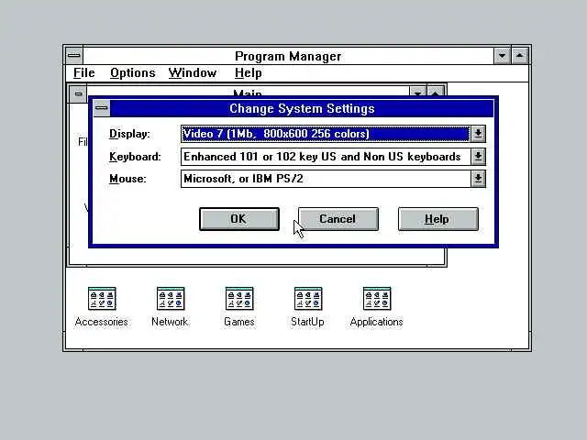The width and height of the screenshot is (587, 440).
Task: Click the Help button in the dialog
Action: point(438,219)
